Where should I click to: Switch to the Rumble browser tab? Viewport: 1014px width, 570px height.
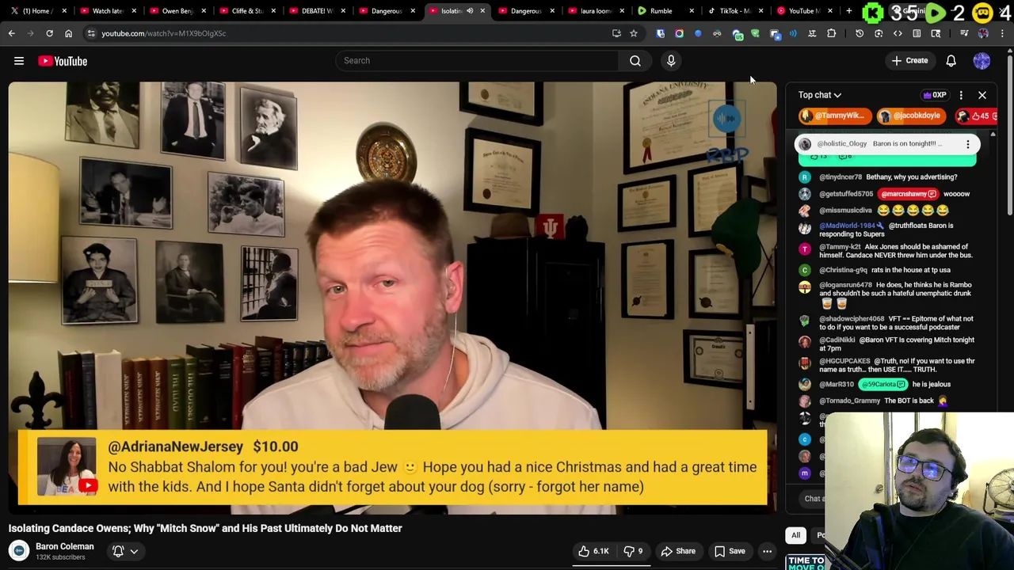[x=661, y=11]
